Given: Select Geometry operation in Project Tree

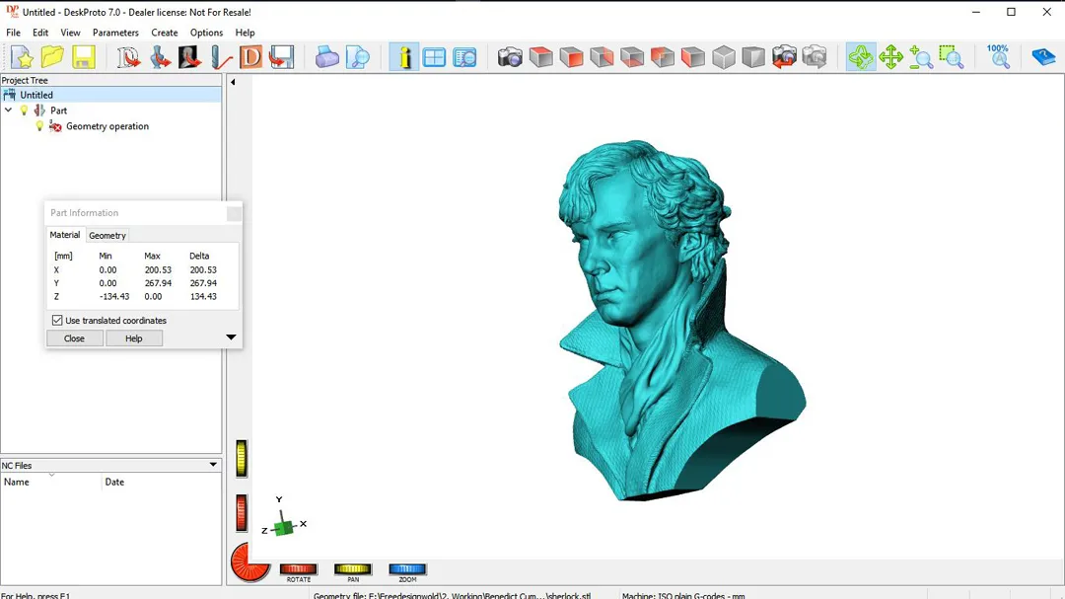Looking at the screenshot, I should point(107,126).
